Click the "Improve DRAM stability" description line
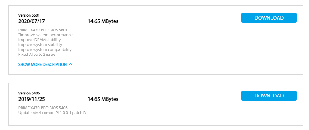The width and height of the screenshot is (309, 130). (x=39, y=40)
